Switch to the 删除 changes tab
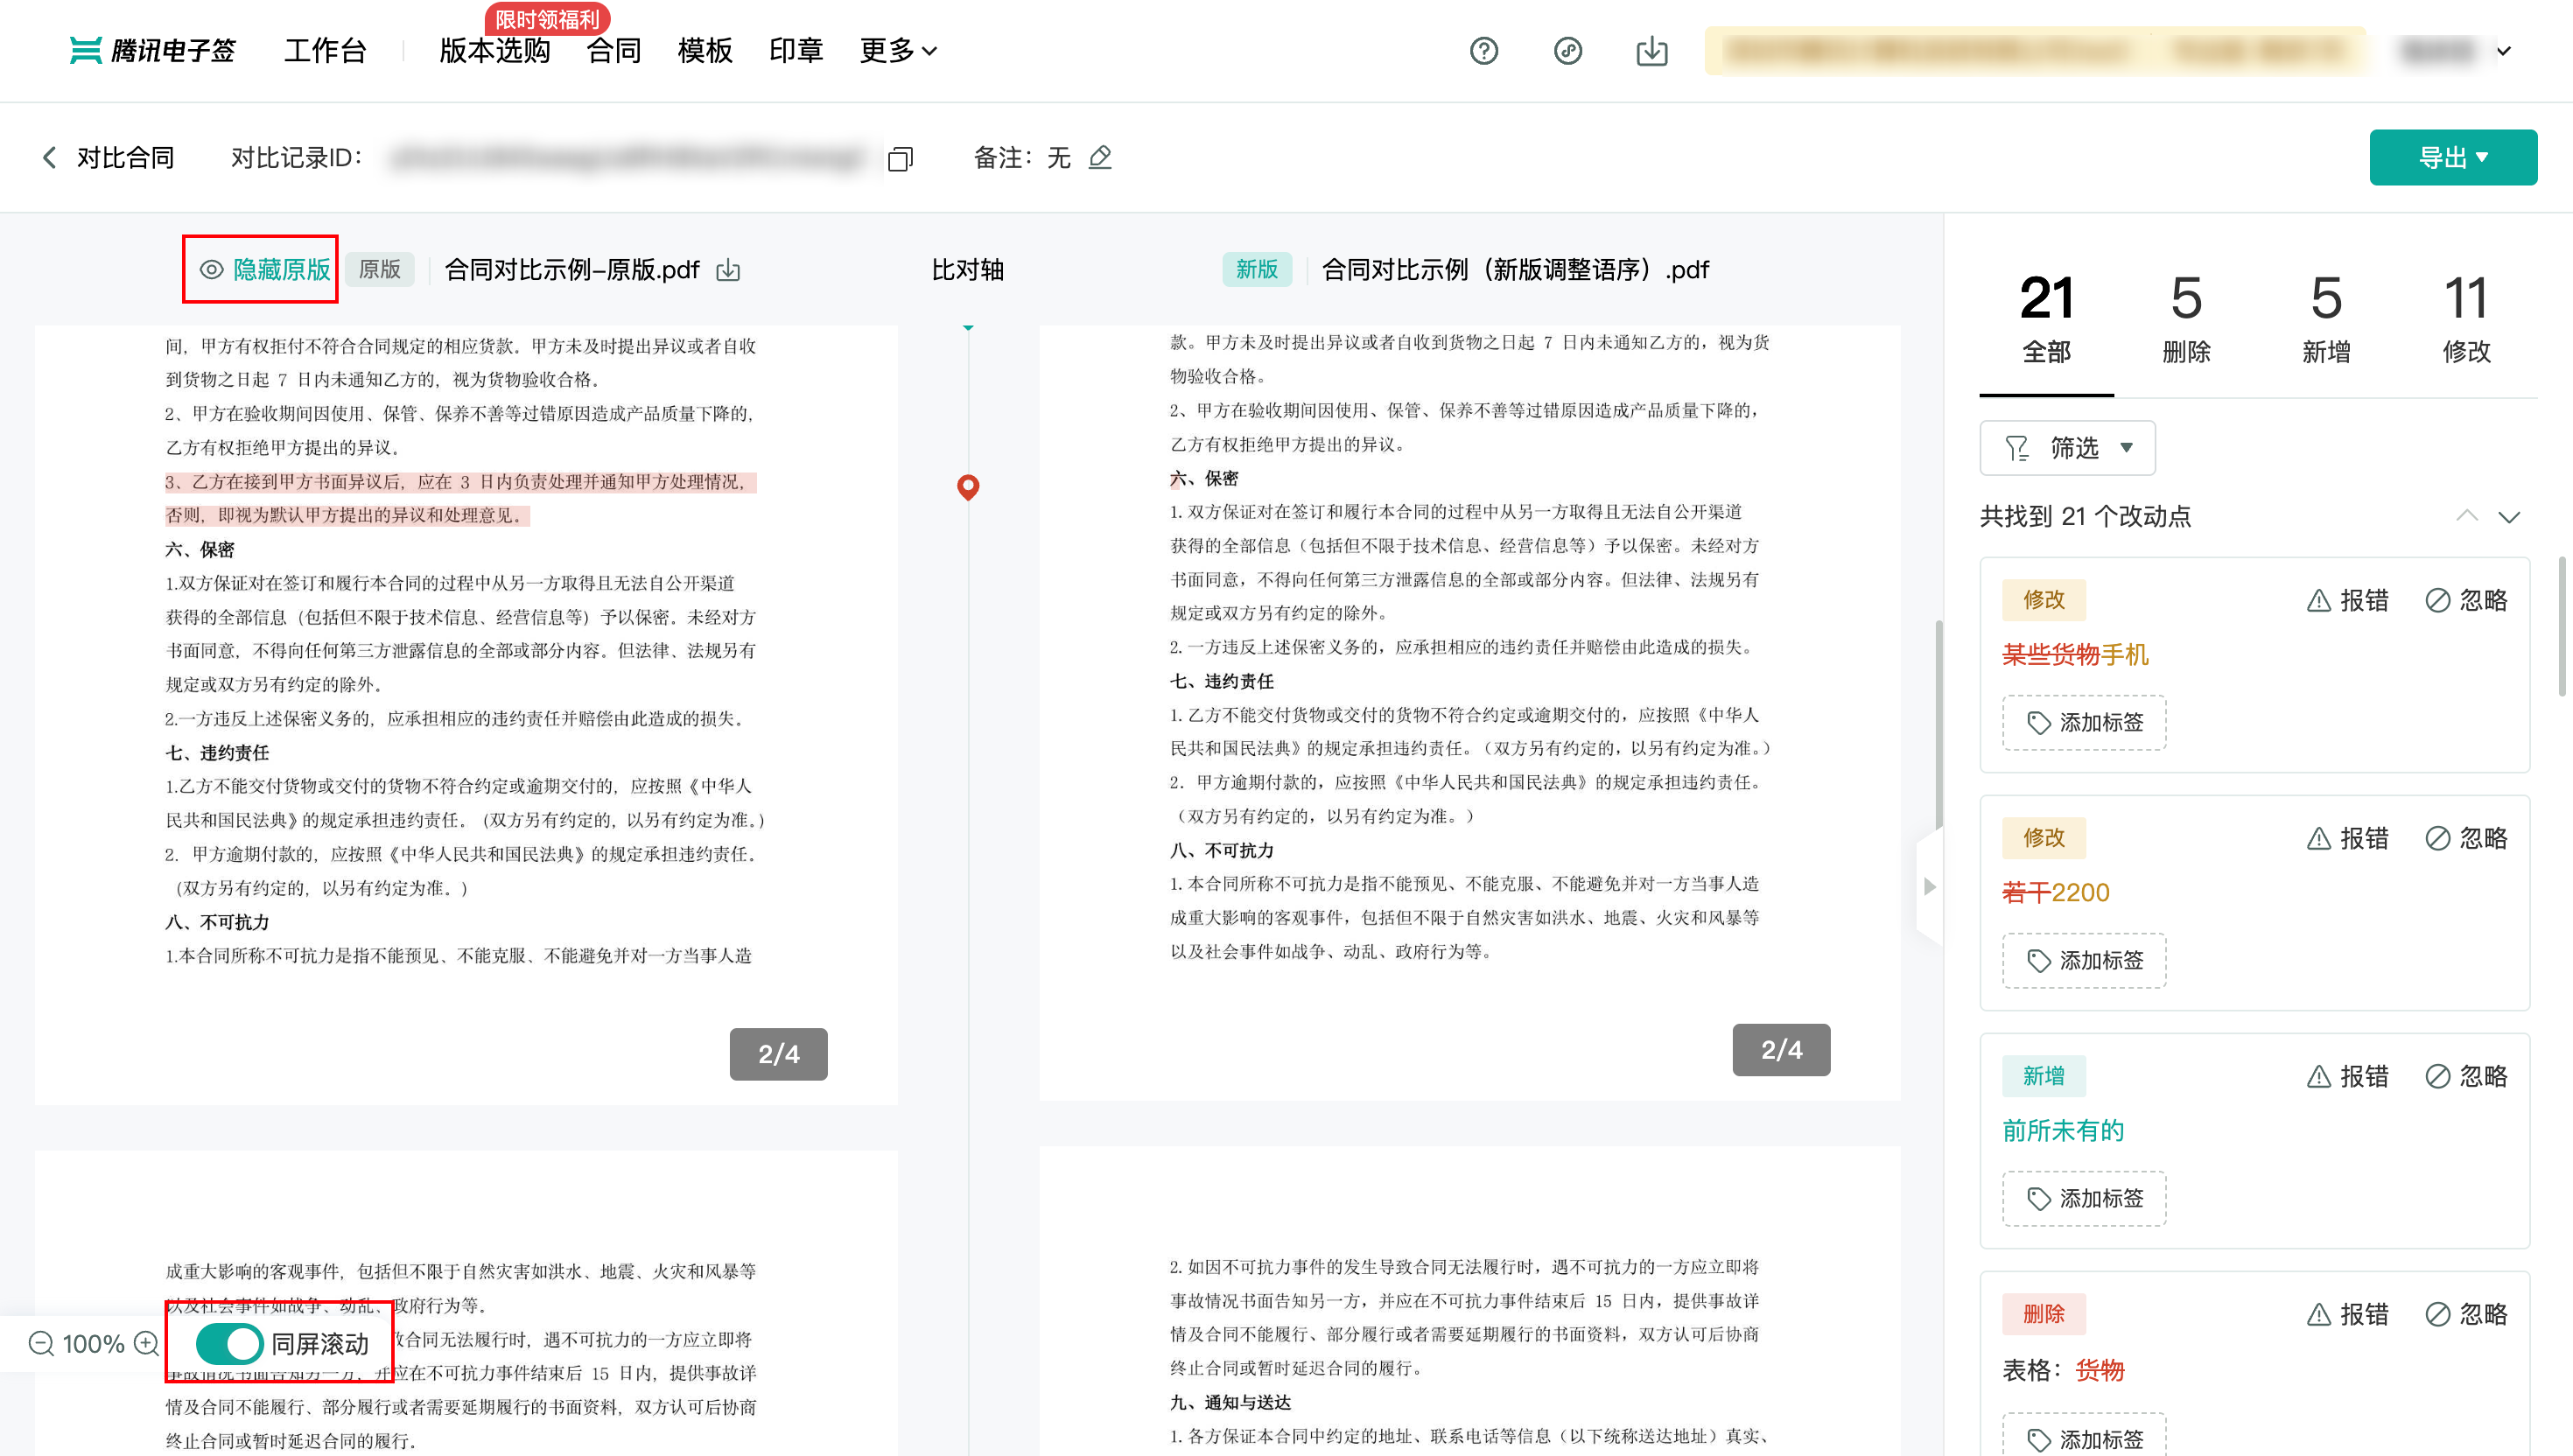This screenshot has height=1456, width=2573. (x=2185, y=320)
